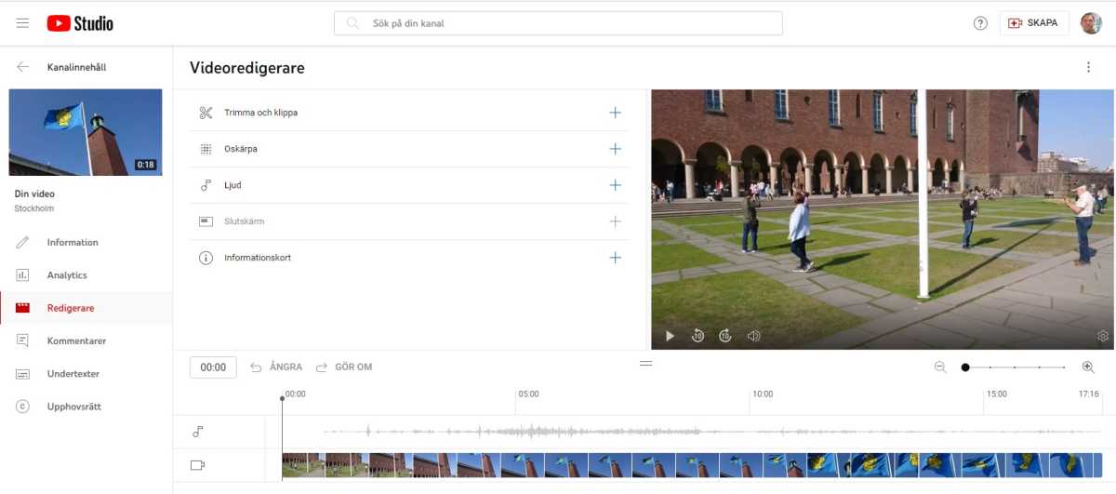Click the timeline zoom slider

click(1015, 367)
